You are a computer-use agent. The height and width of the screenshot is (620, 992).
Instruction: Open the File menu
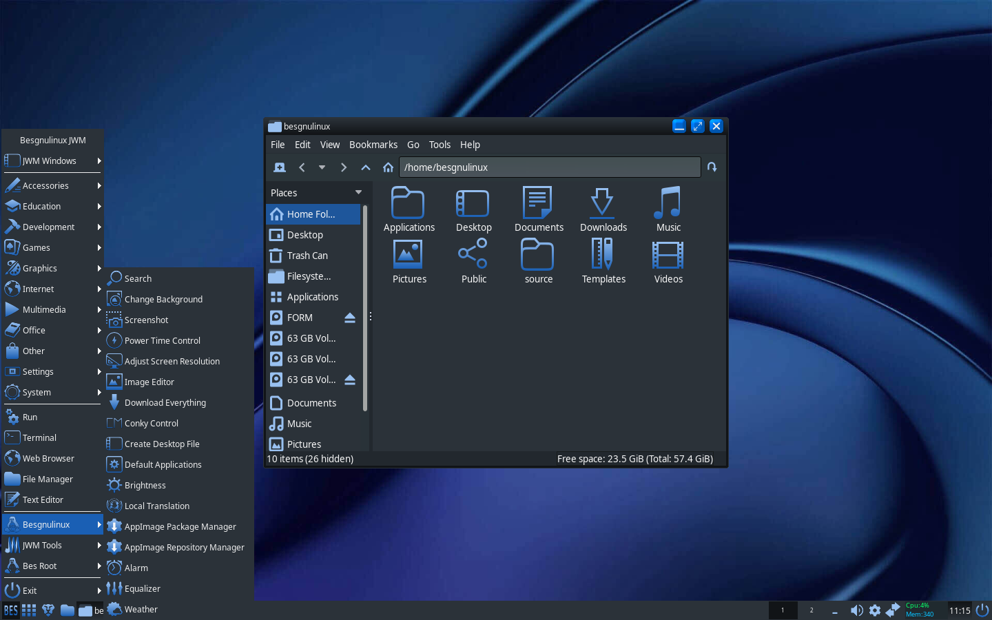pyautogui.click(x=278, y=145)
